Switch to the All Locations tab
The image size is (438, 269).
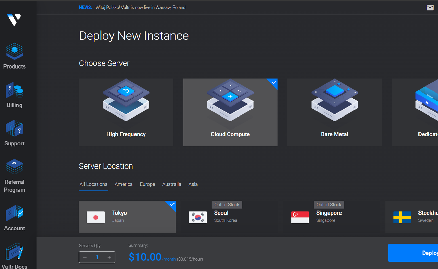93,184
